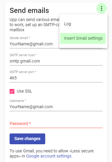
Task: Click the Less secure apps hint text
Action: click(x=52, y=153)
